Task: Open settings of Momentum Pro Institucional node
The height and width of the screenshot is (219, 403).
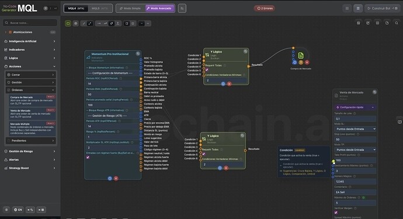Action: (x=138, y=54)
